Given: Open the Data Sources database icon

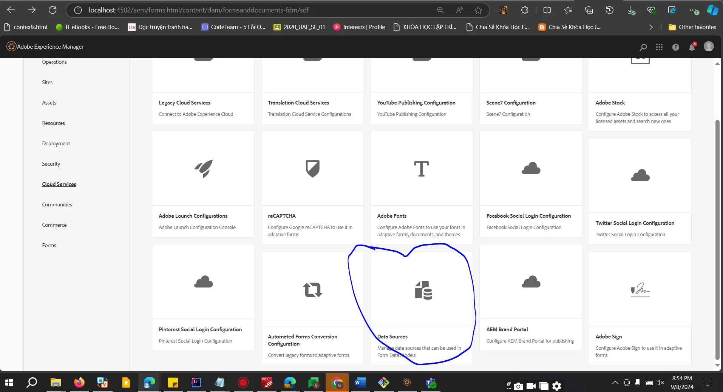Looking at the screenshot, I should tap(423, 290).
